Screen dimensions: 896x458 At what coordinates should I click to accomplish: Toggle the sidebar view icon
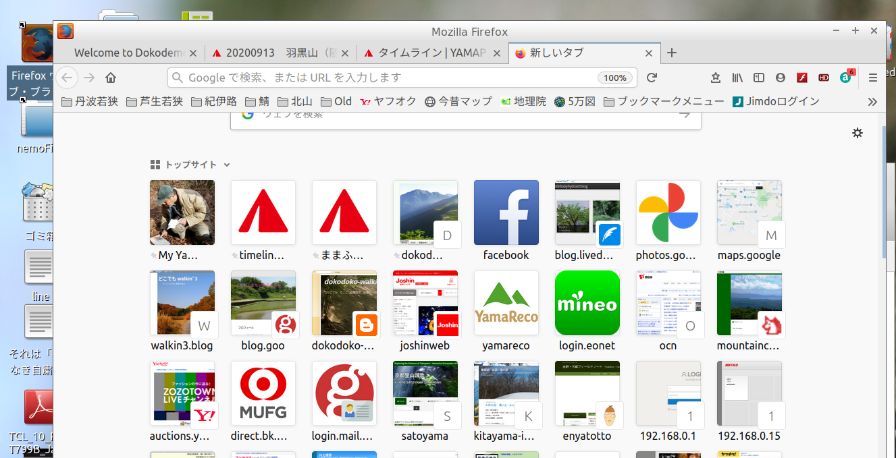(x=759, y=78)
